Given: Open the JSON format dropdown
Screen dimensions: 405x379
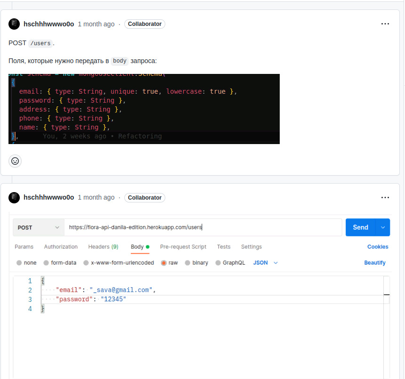Looking at the screenshot, I should click(x=265, y=263).
